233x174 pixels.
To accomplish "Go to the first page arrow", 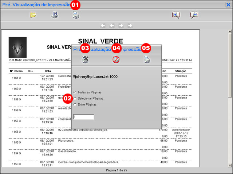I will click(103, 26).
